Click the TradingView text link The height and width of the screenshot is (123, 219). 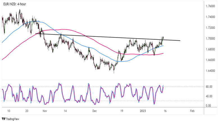point(13,119)
